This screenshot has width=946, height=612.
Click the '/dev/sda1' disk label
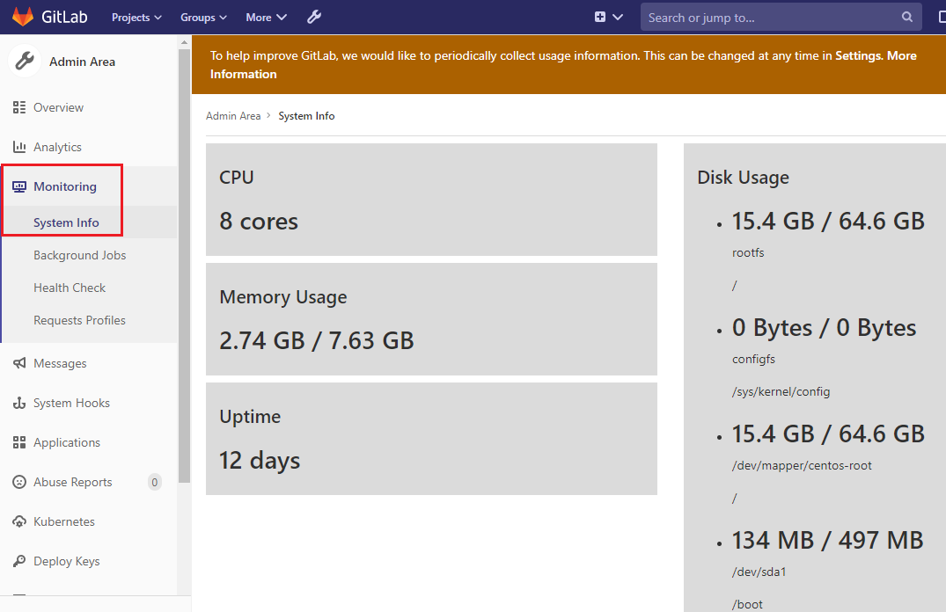759,572
